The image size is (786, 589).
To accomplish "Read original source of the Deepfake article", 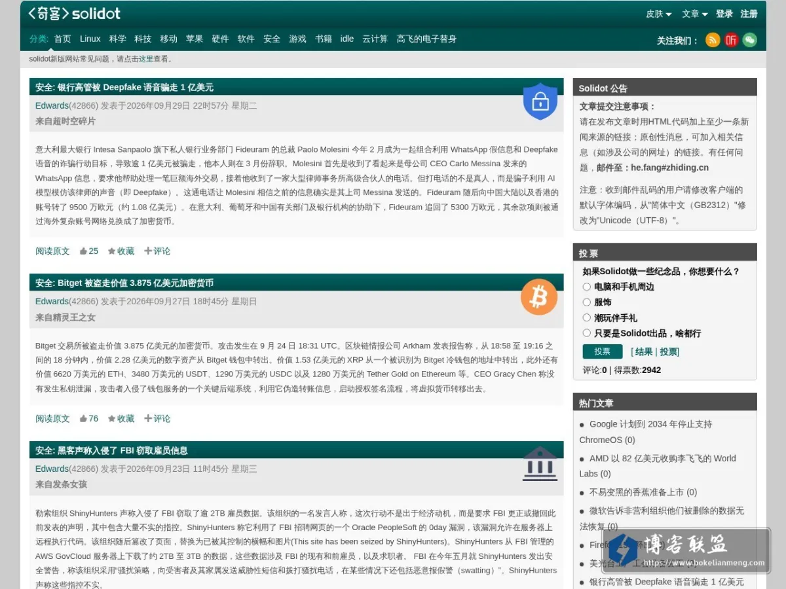I will [x=52, y=251].
